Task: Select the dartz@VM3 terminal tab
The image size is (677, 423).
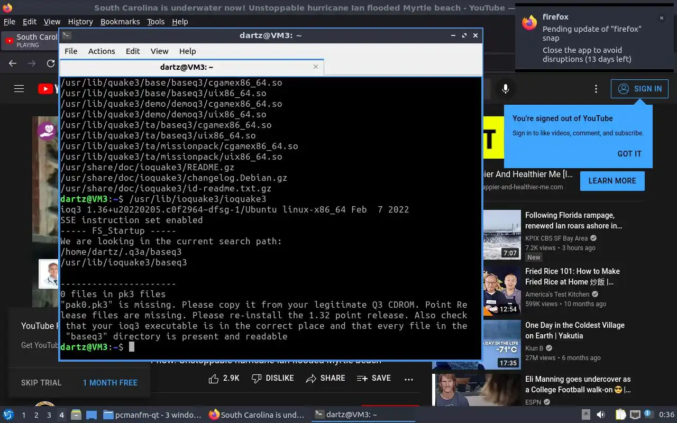Action: (187, 67)
